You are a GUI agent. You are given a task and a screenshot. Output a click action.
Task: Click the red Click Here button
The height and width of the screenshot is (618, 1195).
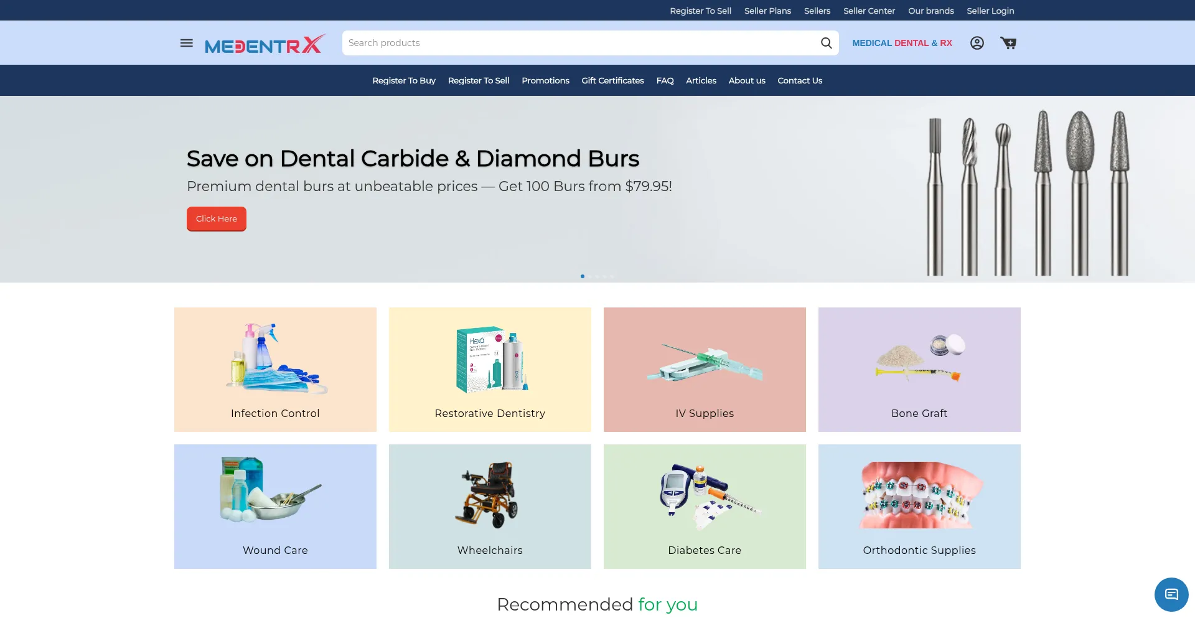[217, 219]
